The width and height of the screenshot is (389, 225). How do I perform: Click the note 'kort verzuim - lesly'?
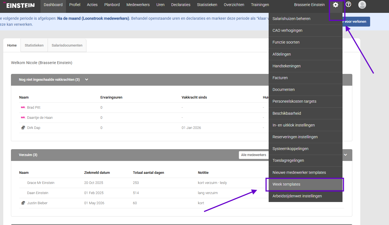pyautogui.click(x=213, y=183)
